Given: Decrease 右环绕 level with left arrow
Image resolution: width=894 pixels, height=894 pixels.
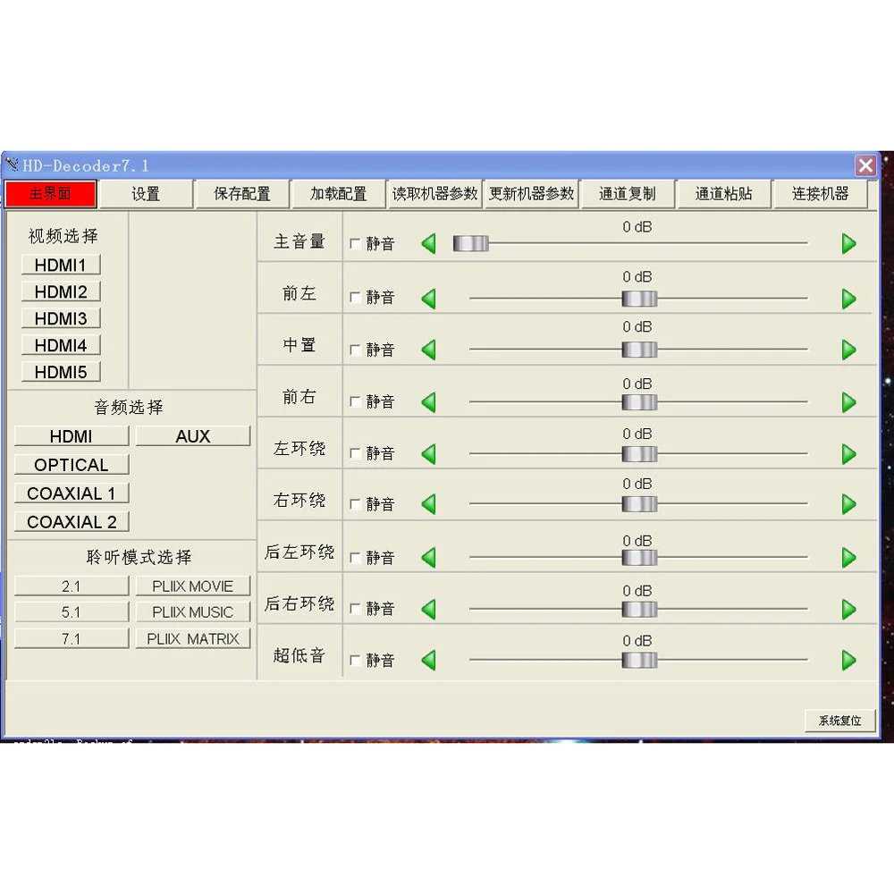Looking at the screenshot, I should pyautogui.click(x=429, y=504).
